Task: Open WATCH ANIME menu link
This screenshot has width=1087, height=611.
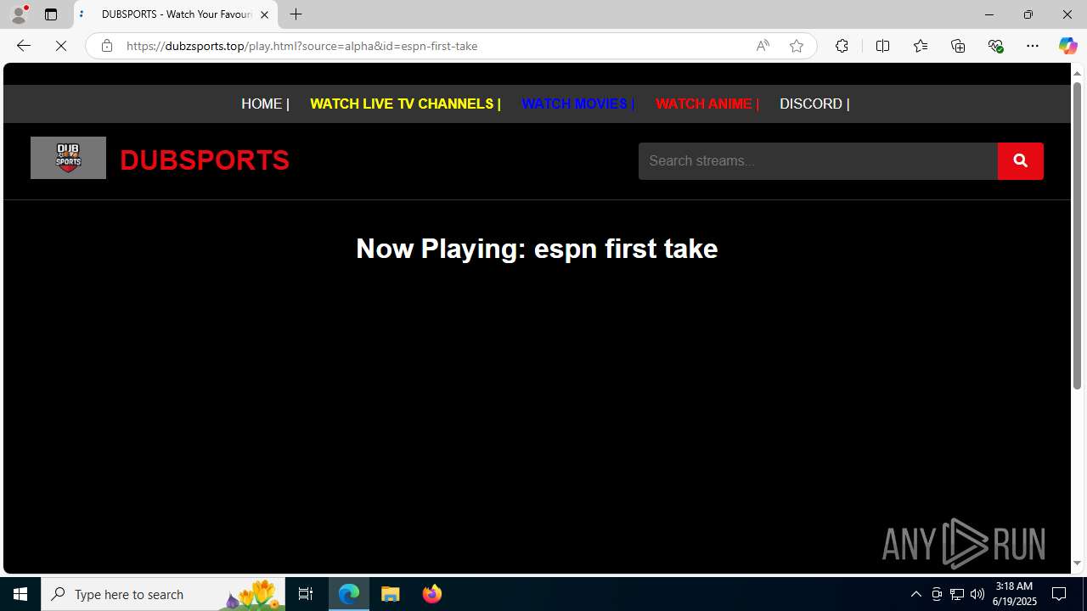Action: 707,104
